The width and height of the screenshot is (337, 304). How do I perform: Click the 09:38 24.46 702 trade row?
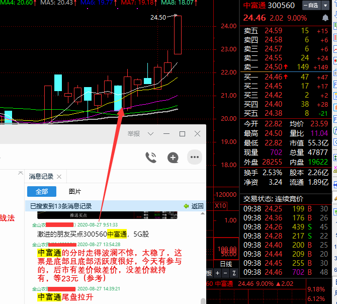point(286,272)
